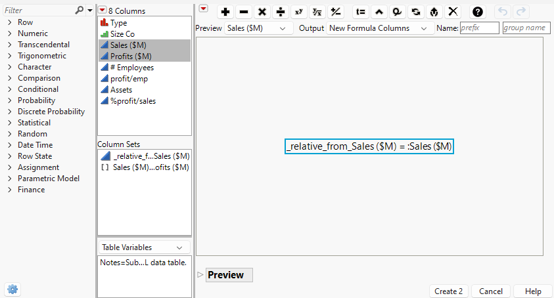Expand the Row State function category
554x298 pixels.
click(10, 156)
